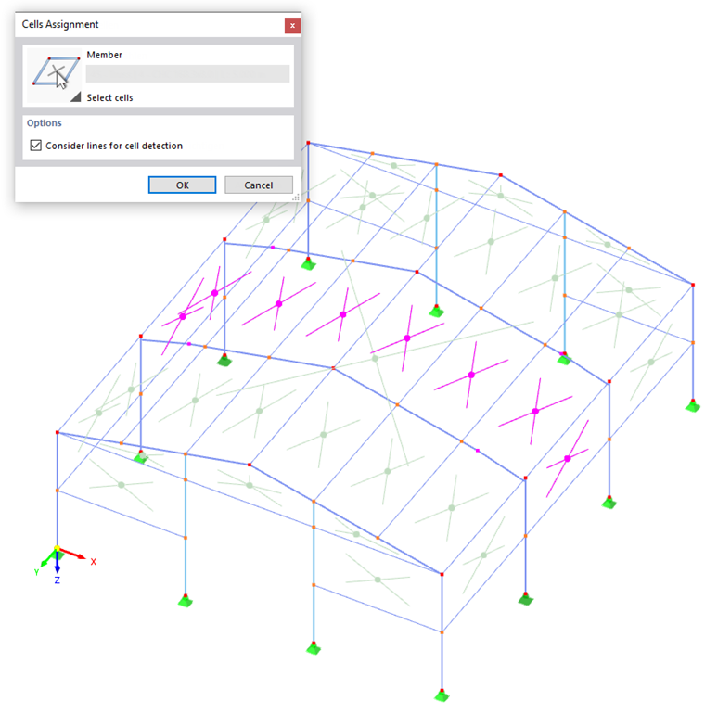Click the Member label
Screen dimensions: 705x714
104,55
